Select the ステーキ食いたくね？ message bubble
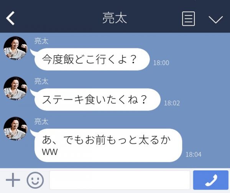 click(x=97, y=99)
